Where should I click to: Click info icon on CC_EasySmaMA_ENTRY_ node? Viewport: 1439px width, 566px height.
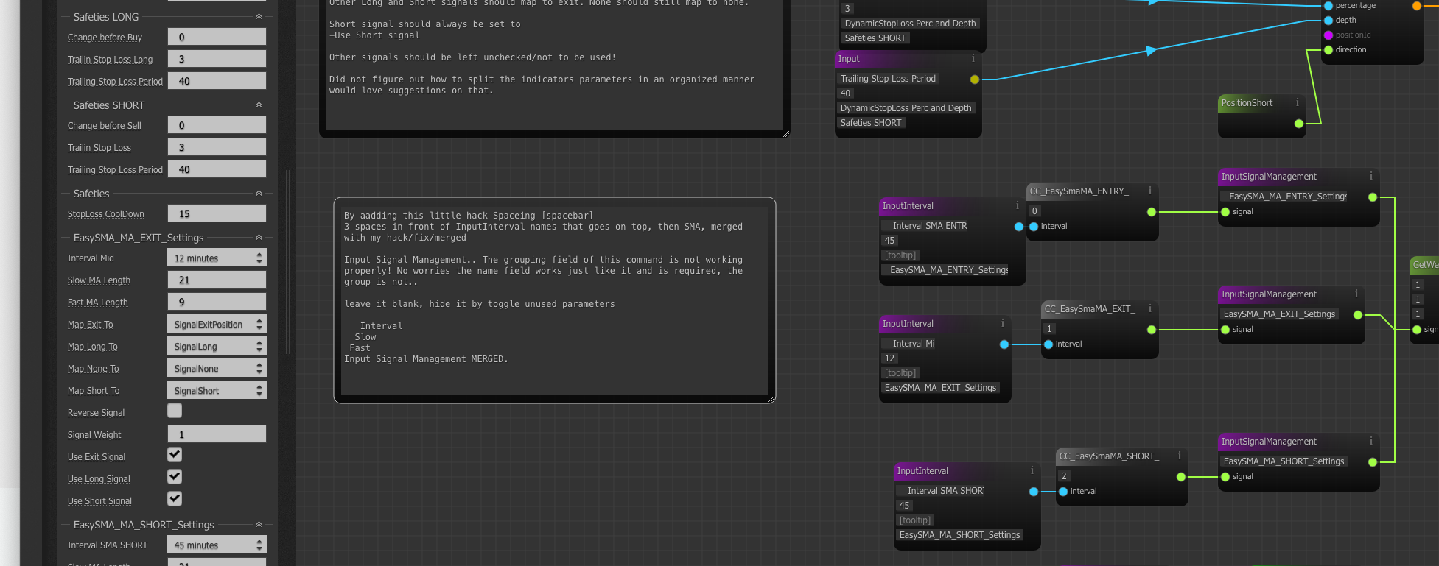pos(1149,191)
